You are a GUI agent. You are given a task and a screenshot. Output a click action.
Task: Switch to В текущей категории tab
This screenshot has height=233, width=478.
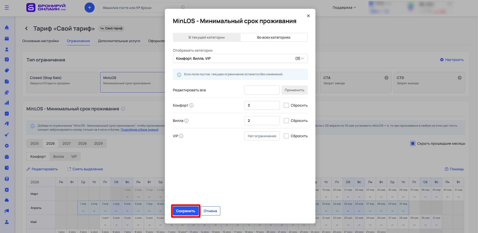coord(207,37)
